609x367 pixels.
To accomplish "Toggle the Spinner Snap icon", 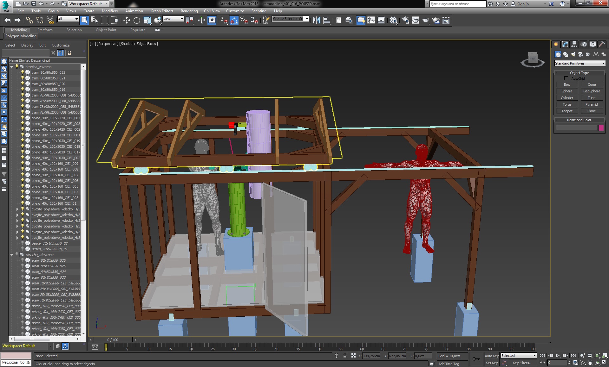I will point(254,20).
